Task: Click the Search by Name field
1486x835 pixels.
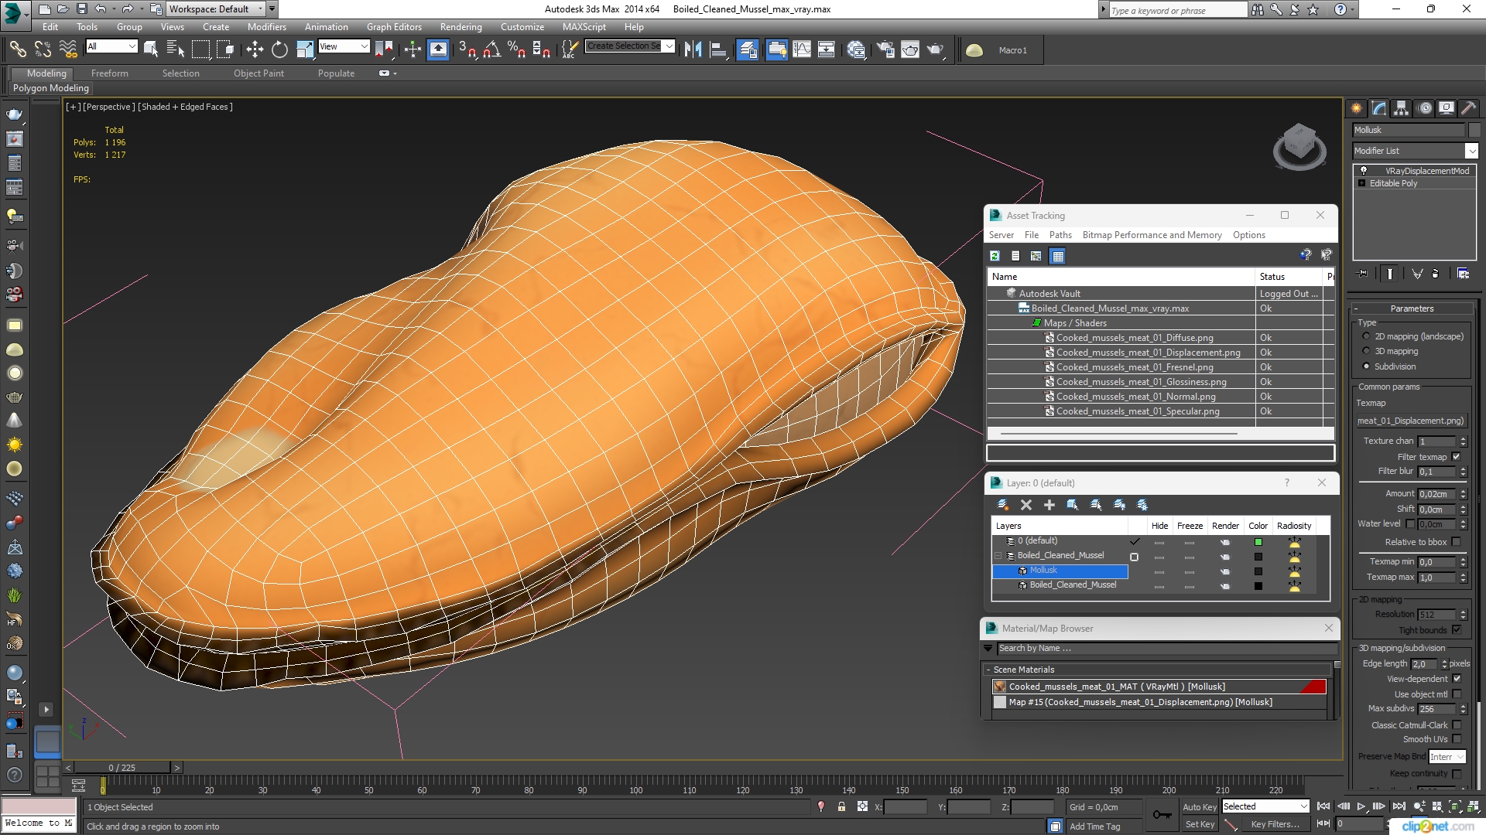Action: click(x=1167, y=649)
